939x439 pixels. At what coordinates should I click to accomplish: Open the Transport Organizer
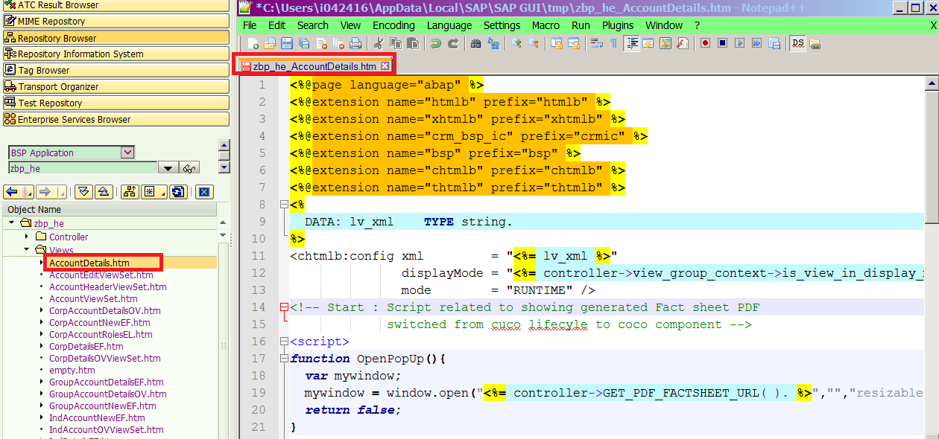(x=116, y=86)
